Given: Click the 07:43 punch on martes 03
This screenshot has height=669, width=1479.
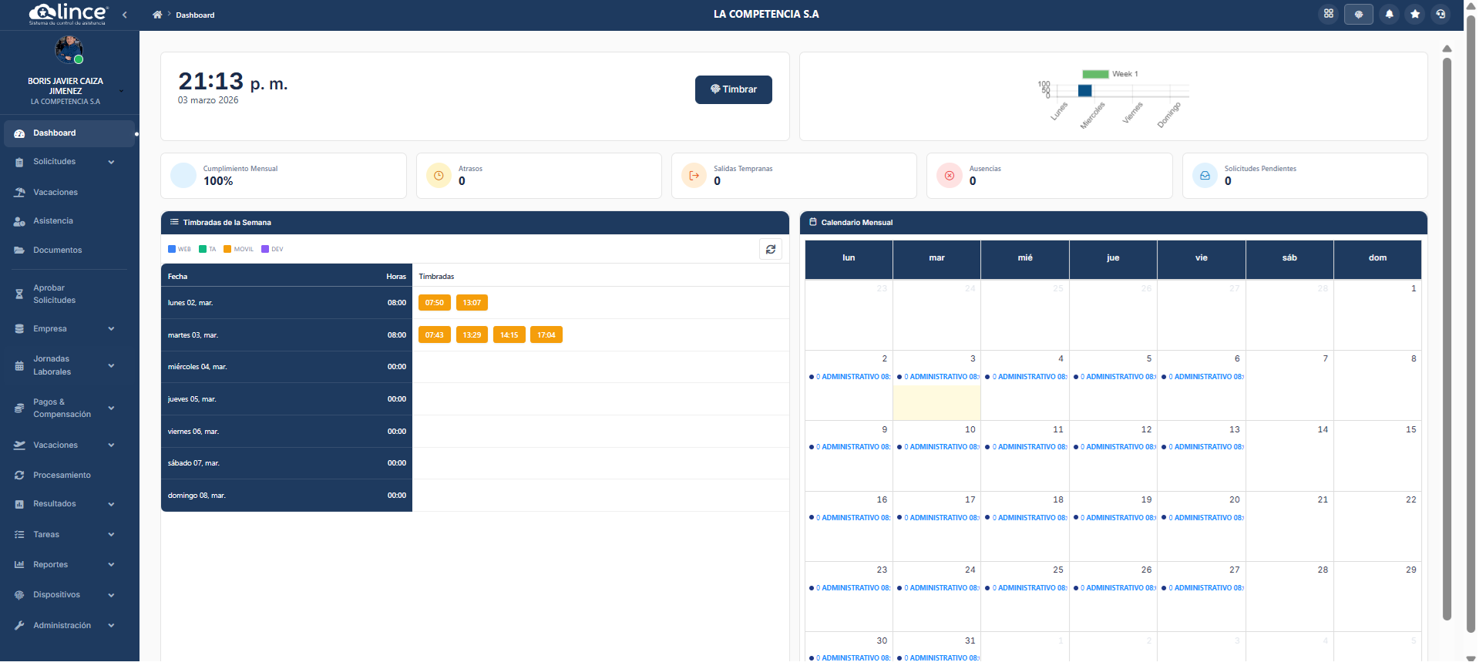Looking at the screenshot, I should (x=435, y=335).
